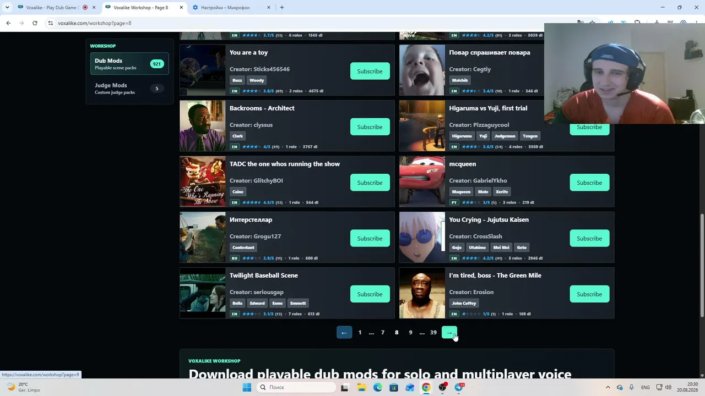Select the Voxalike Workshop - Page 8 tab
Image resolution: width=705 pixels, height=396 pixels.
point(140,8)
